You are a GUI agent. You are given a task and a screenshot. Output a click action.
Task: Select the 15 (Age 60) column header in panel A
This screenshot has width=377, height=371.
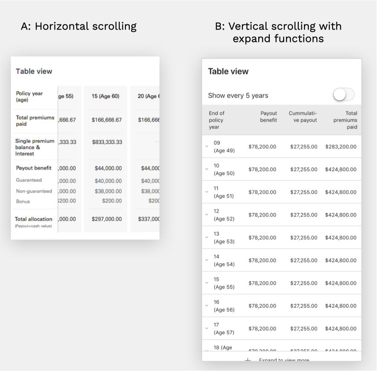click(x=105, y=96)
